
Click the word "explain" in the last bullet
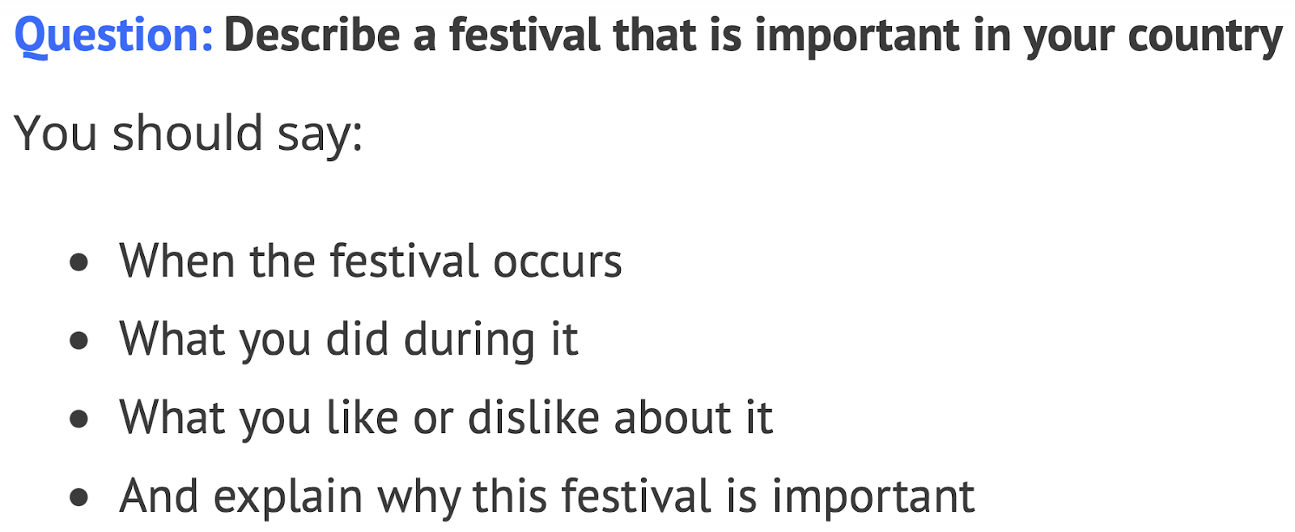pyautogui.click(x=288, y=497)
